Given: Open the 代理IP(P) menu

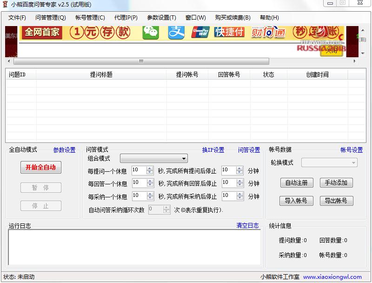Looking at the screenshot, I should 126,18.
